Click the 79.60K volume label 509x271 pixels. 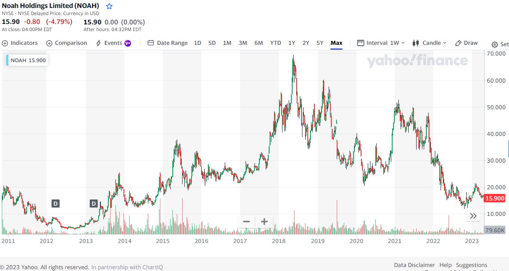tap(494, 230)
